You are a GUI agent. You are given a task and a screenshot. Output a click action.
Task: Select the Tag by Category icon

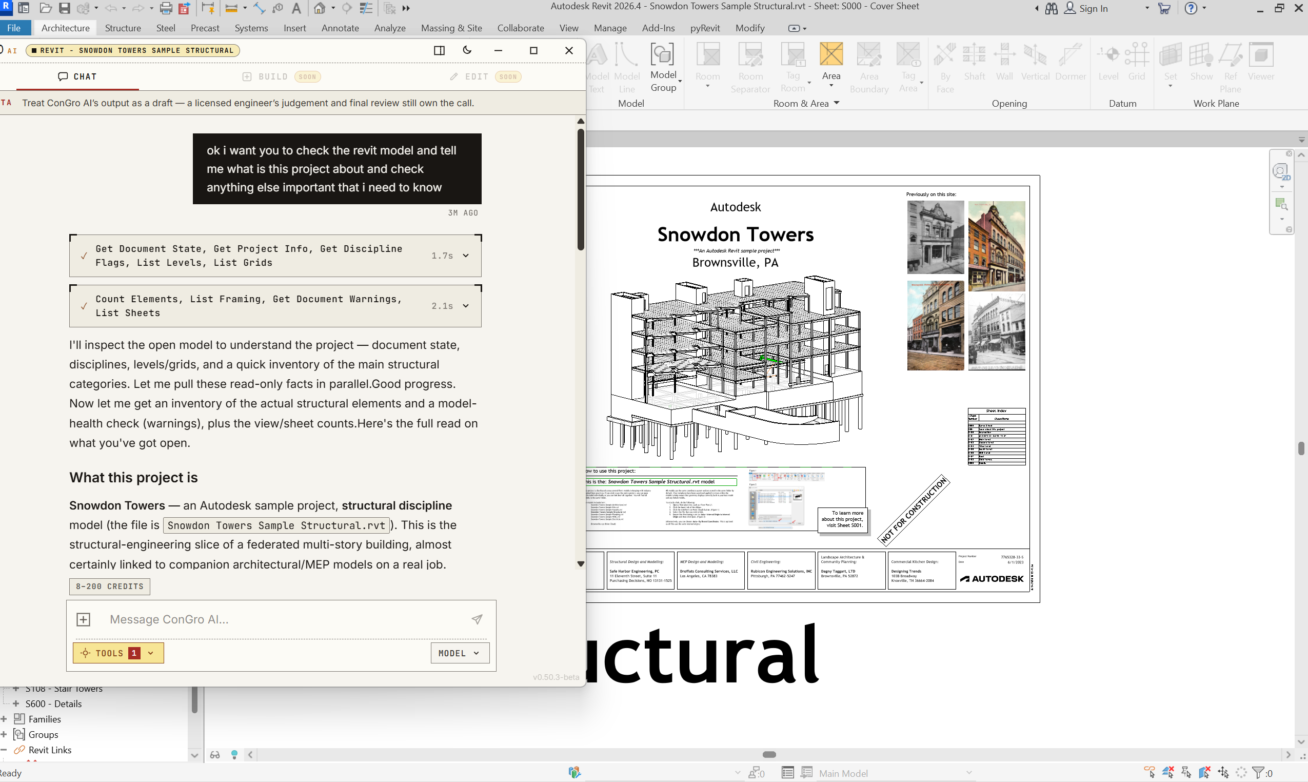[278, 8]
